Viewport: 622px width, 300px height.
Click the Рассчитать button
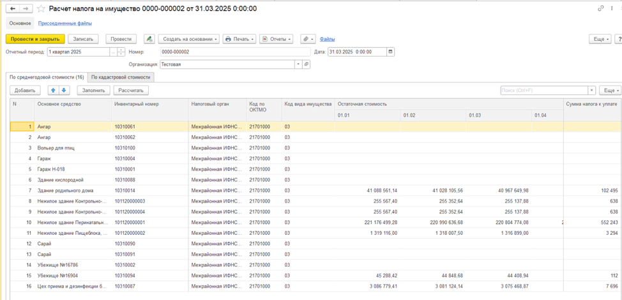pos(131,91)
